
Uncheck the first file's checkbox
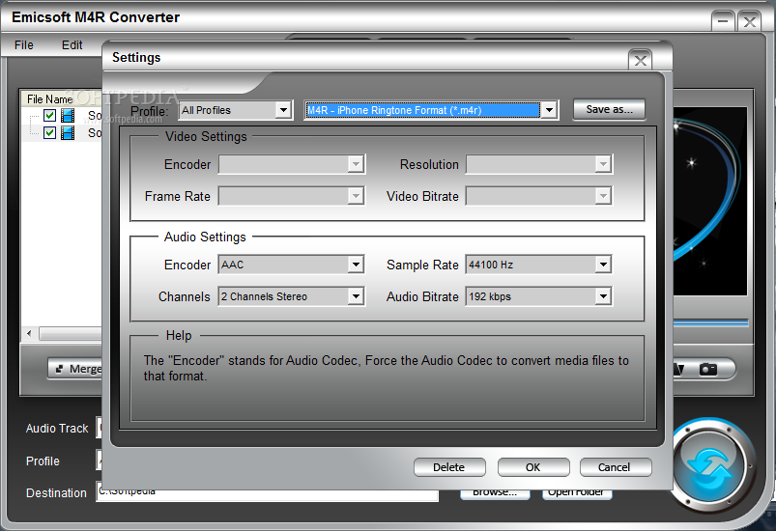point(49,115)
